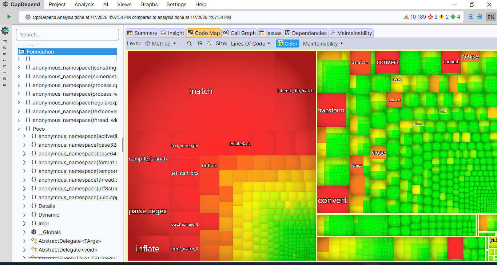497x265 pixels.
Task: Click the Search input field
Action: 67,35
